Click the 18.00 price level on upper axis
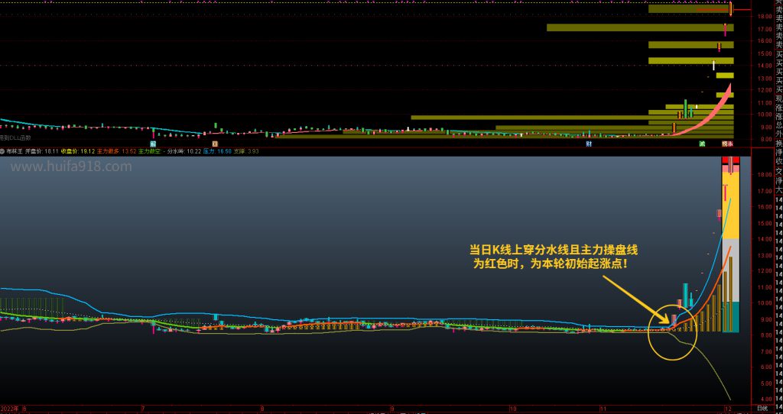This screenshot has width=783, height=414. click(x=763, y=16)
